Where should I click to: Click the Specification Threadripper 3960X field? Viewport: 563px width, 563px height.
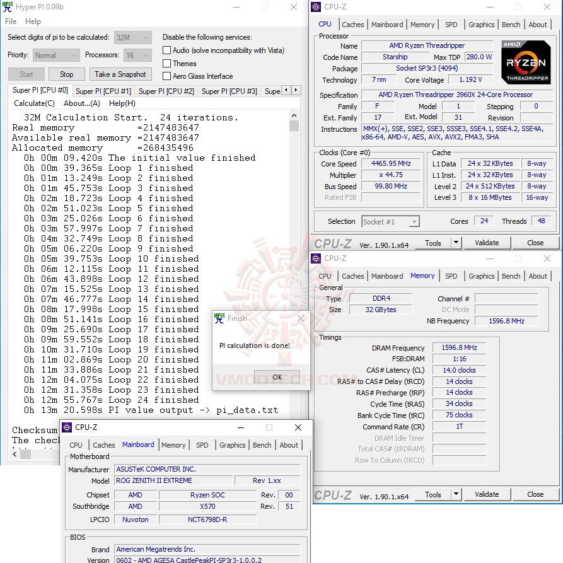pos(456,95)
